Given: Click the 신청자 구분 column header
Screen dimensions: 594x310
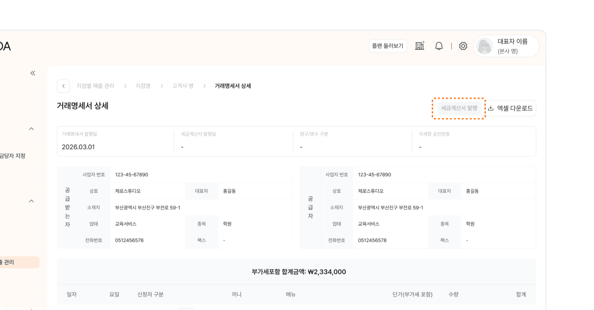Looking at the screenshot, I should [x=151, y=295].
